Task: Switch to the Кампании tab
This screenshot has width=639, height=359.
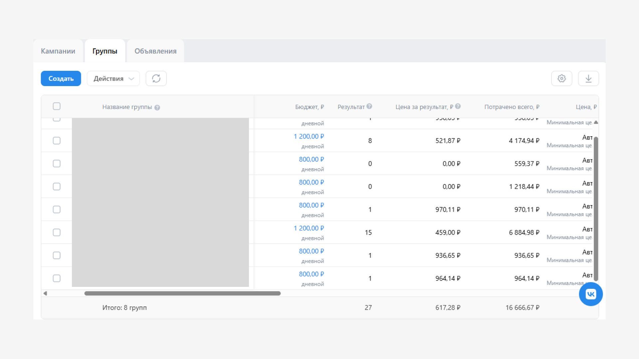Action: 58,51
